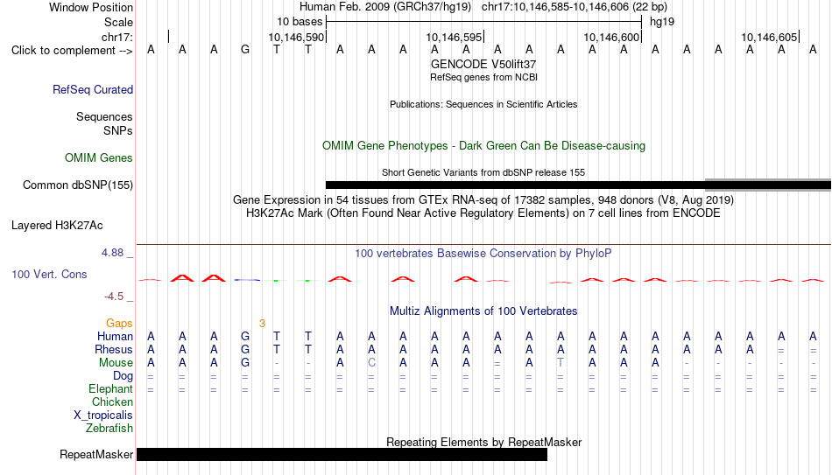
Task: Open the OMIM Genes track label
Action: pos(98,158)
